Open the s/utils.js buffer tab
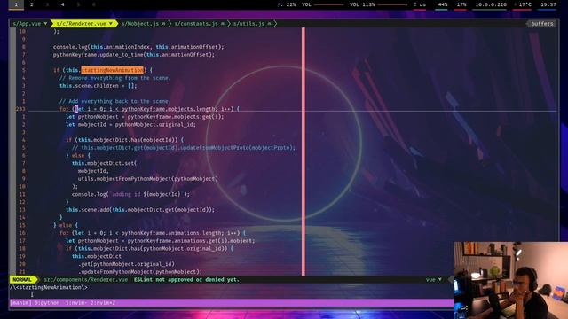The image size is (568, 319). (x=252, y=24)
